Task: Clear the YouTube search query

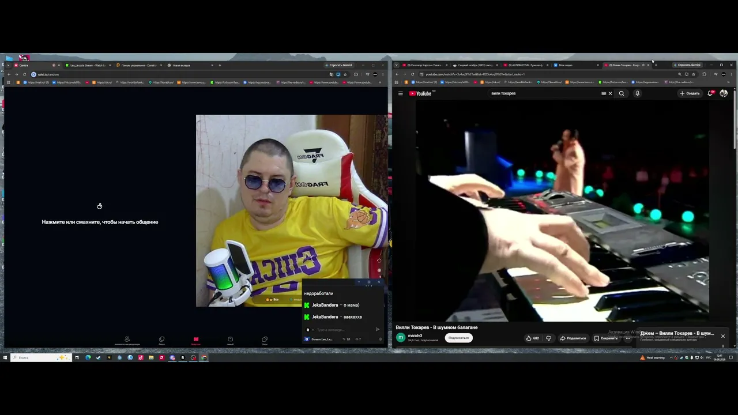Action: pos(610,93)
